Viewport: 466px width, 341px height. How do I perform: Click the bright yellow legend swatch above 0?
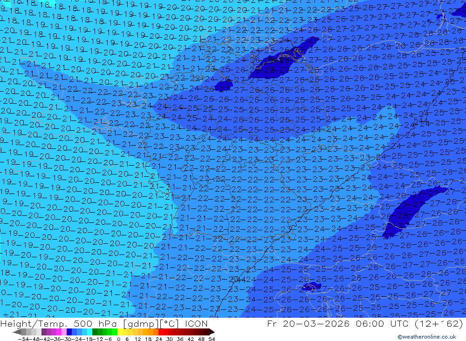(120, 332)
